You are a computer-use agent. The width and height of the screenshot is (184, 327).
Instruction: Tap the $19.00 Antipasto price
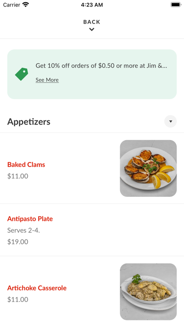coord(18,241)
